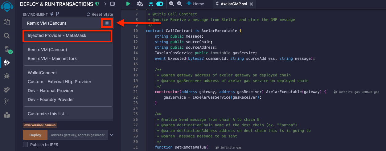Open the Solidity Compiler sidebar icon
386x151 pixels.
(x=7, y=49)
